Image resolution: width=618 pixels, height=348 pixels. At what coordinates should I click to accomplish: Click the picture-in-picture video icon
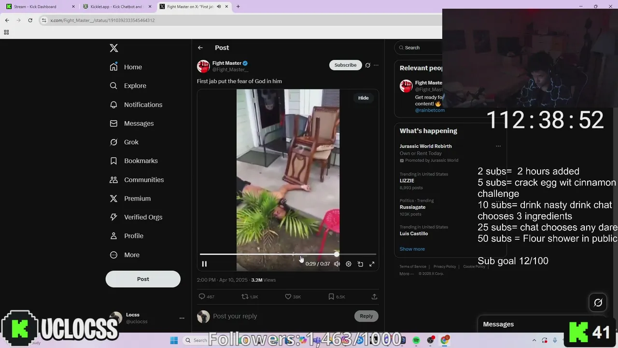(360, 264)
